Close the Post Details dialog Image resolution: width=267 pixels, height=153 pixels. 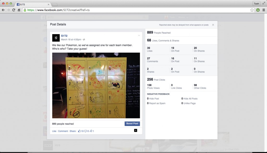pos(213,25)
